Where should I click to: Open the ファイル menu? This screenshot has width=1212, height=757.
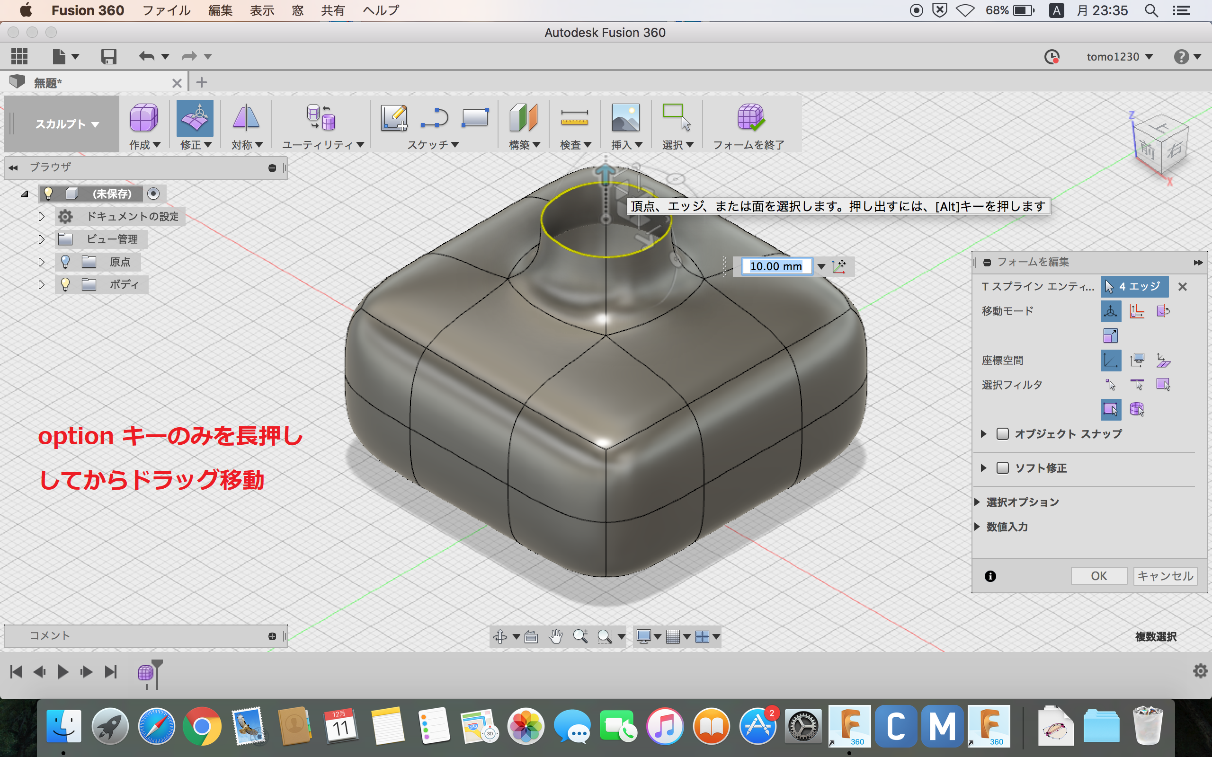(166, 10)
